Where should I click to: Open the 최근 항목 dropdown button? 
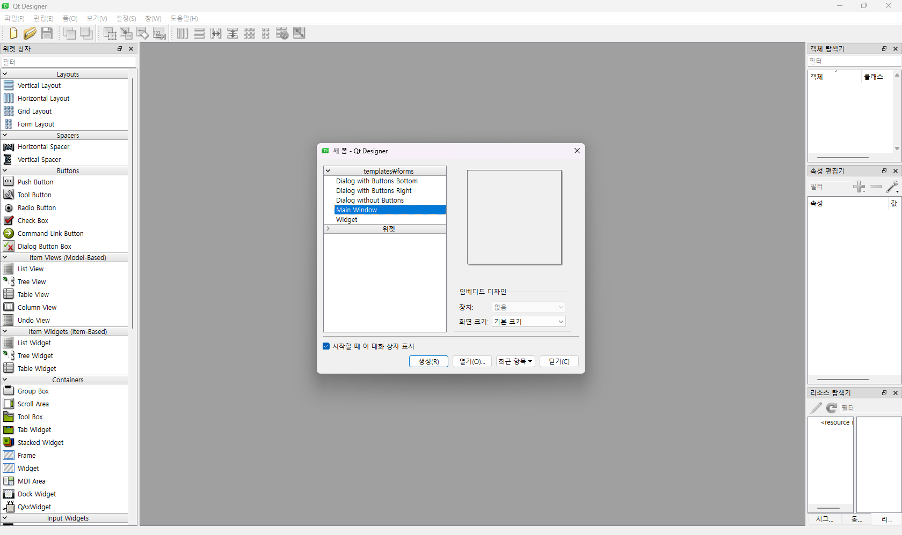515,361
